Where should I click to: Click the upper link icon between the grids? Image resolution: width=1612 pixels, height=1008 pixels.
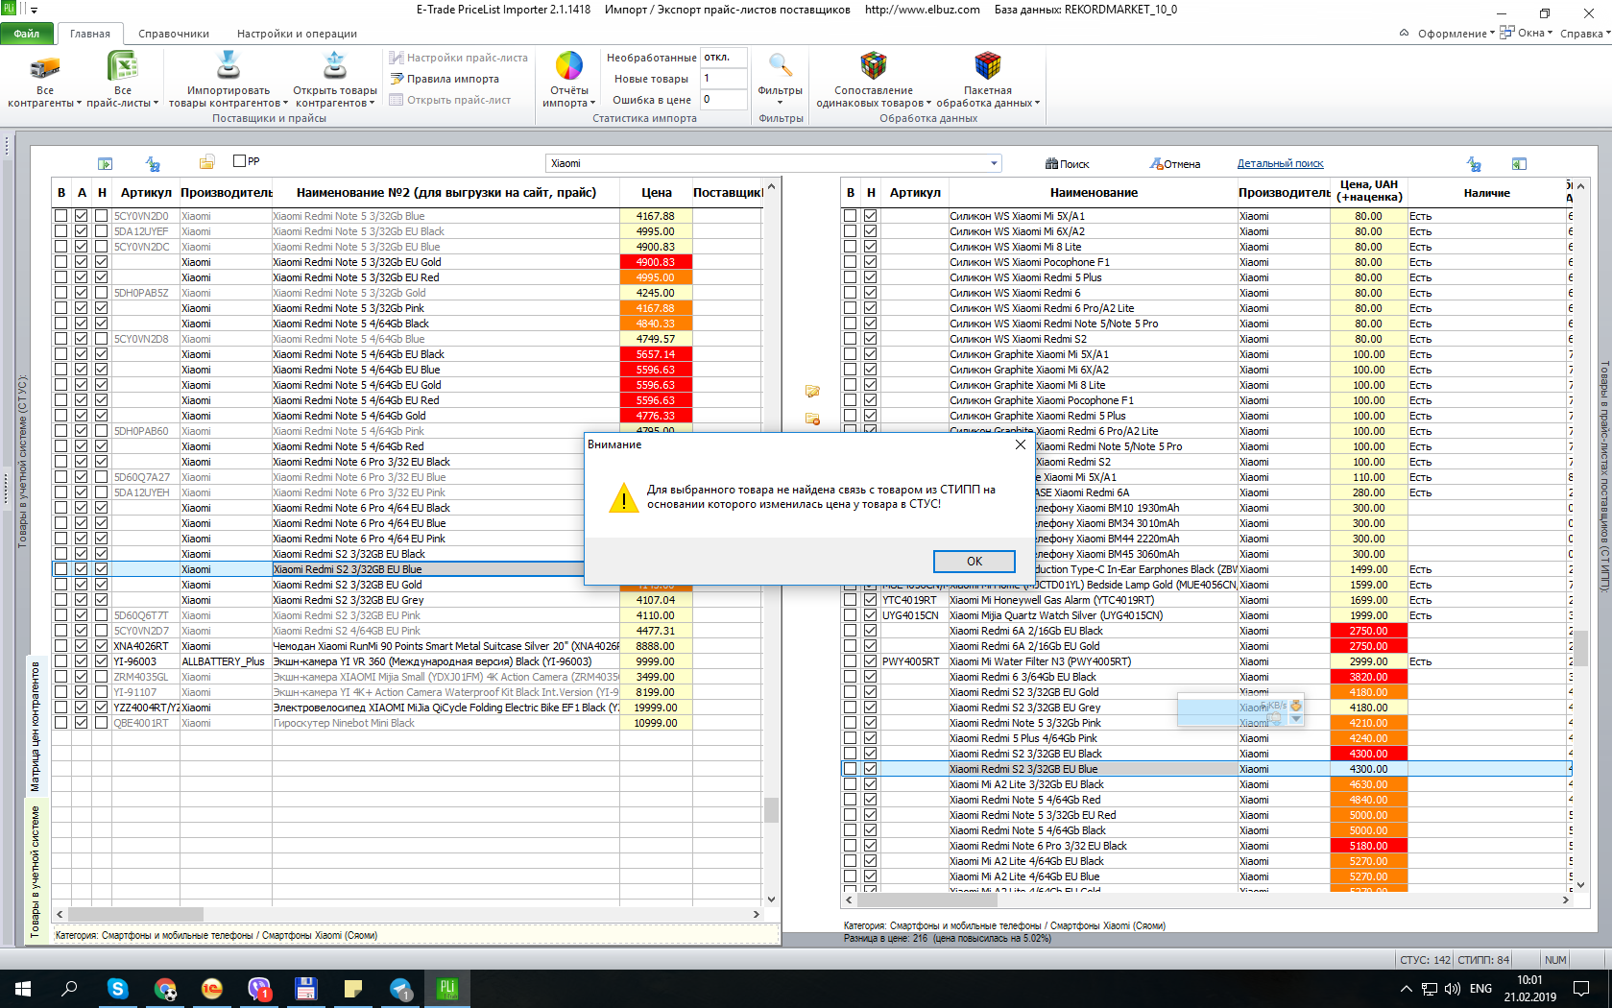coord(812,391)
